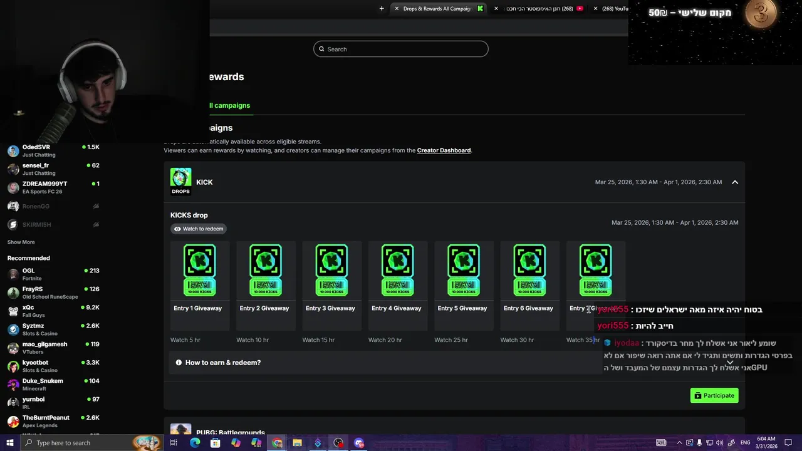This screenshot has height=451, width=802.
Task: Click kyootbot channel avatar
Action: 13,366
